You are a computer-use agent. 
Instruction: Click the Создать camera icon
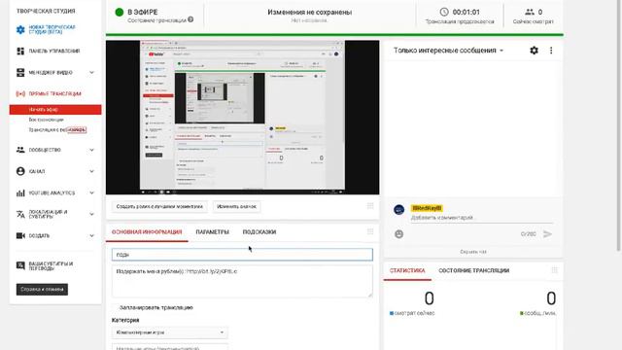coord(20,235)
